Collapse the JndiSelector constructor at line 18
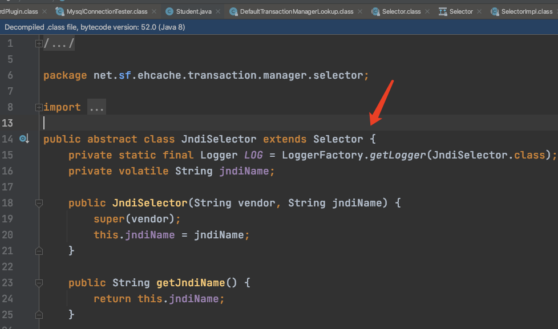558x329 pixels. [x=39, y=203]
